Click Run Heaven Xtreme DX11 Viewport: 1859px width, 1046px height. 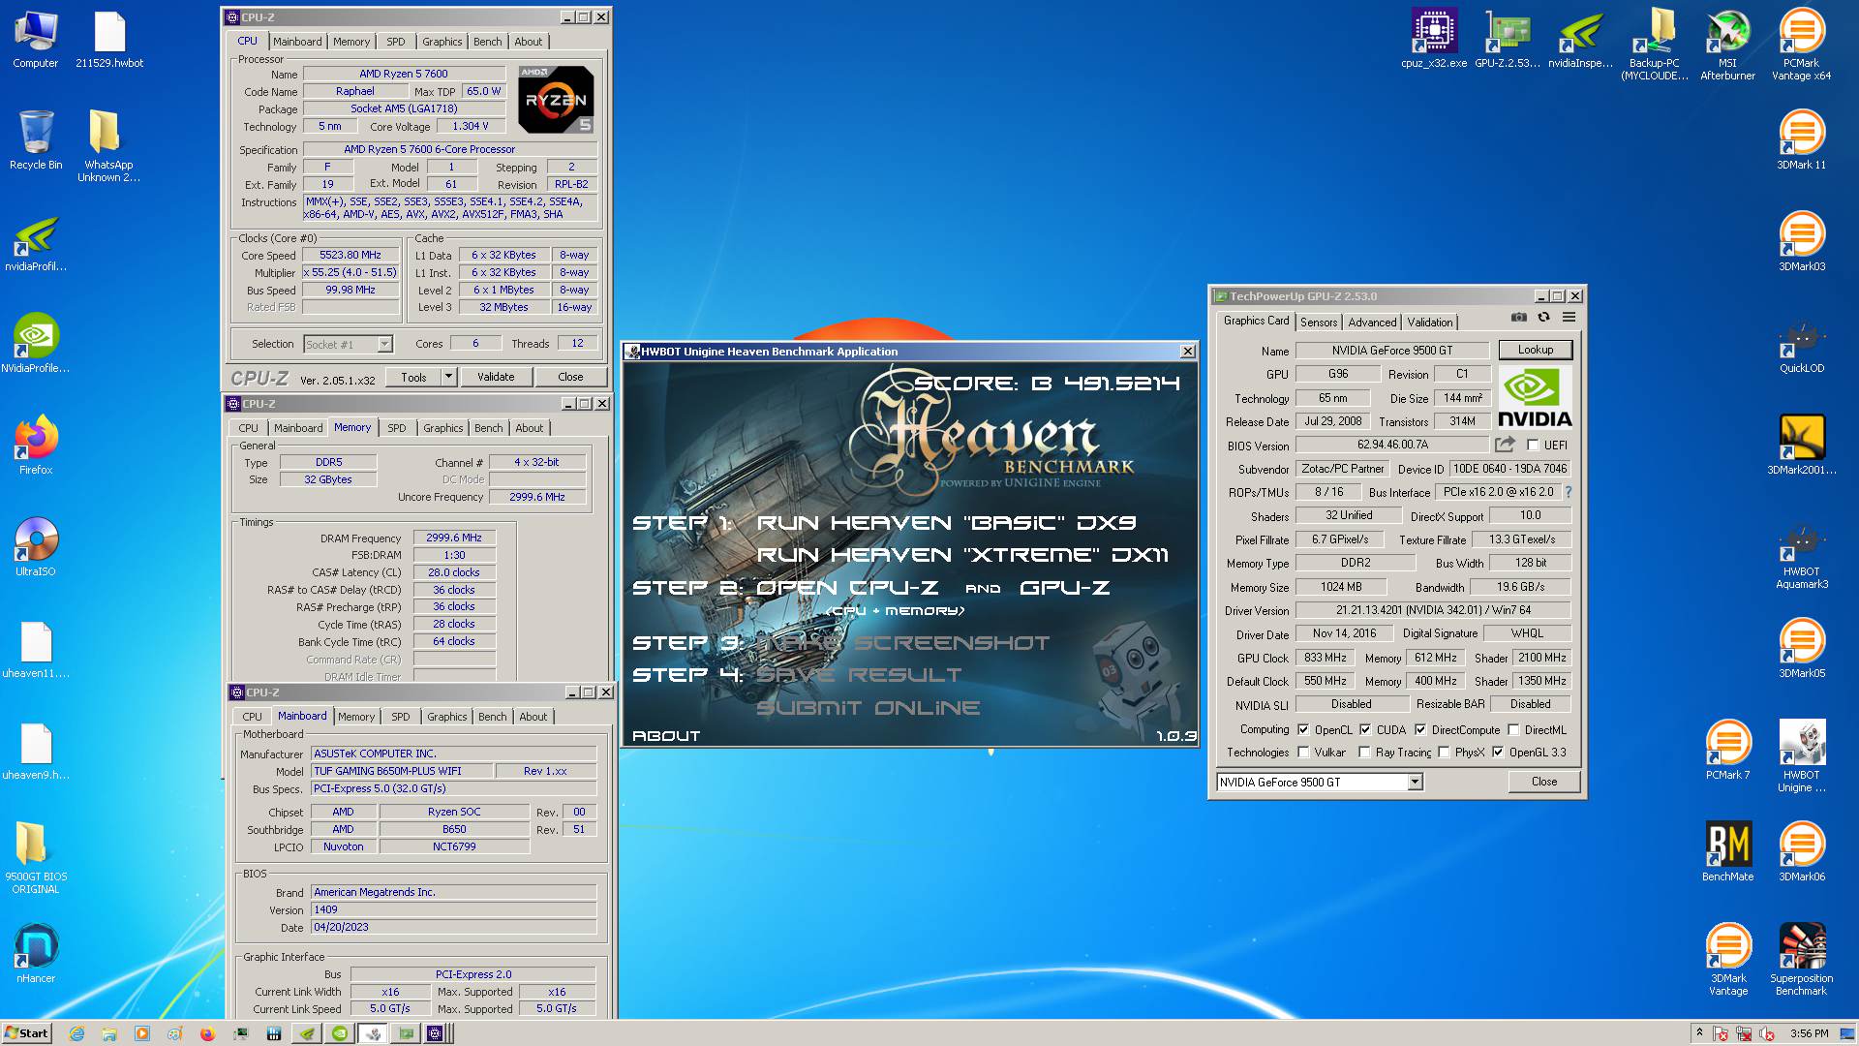(962, 555)
